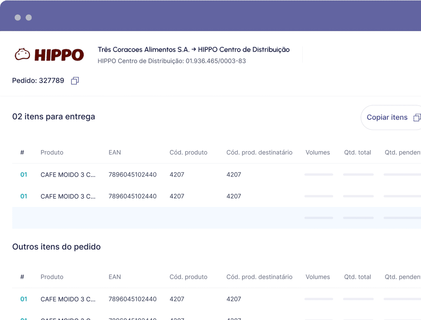Viewport: 421px width, 320px height.
Task: Click the HIPPO hippo logo
Action: click(x=49, y=55)
